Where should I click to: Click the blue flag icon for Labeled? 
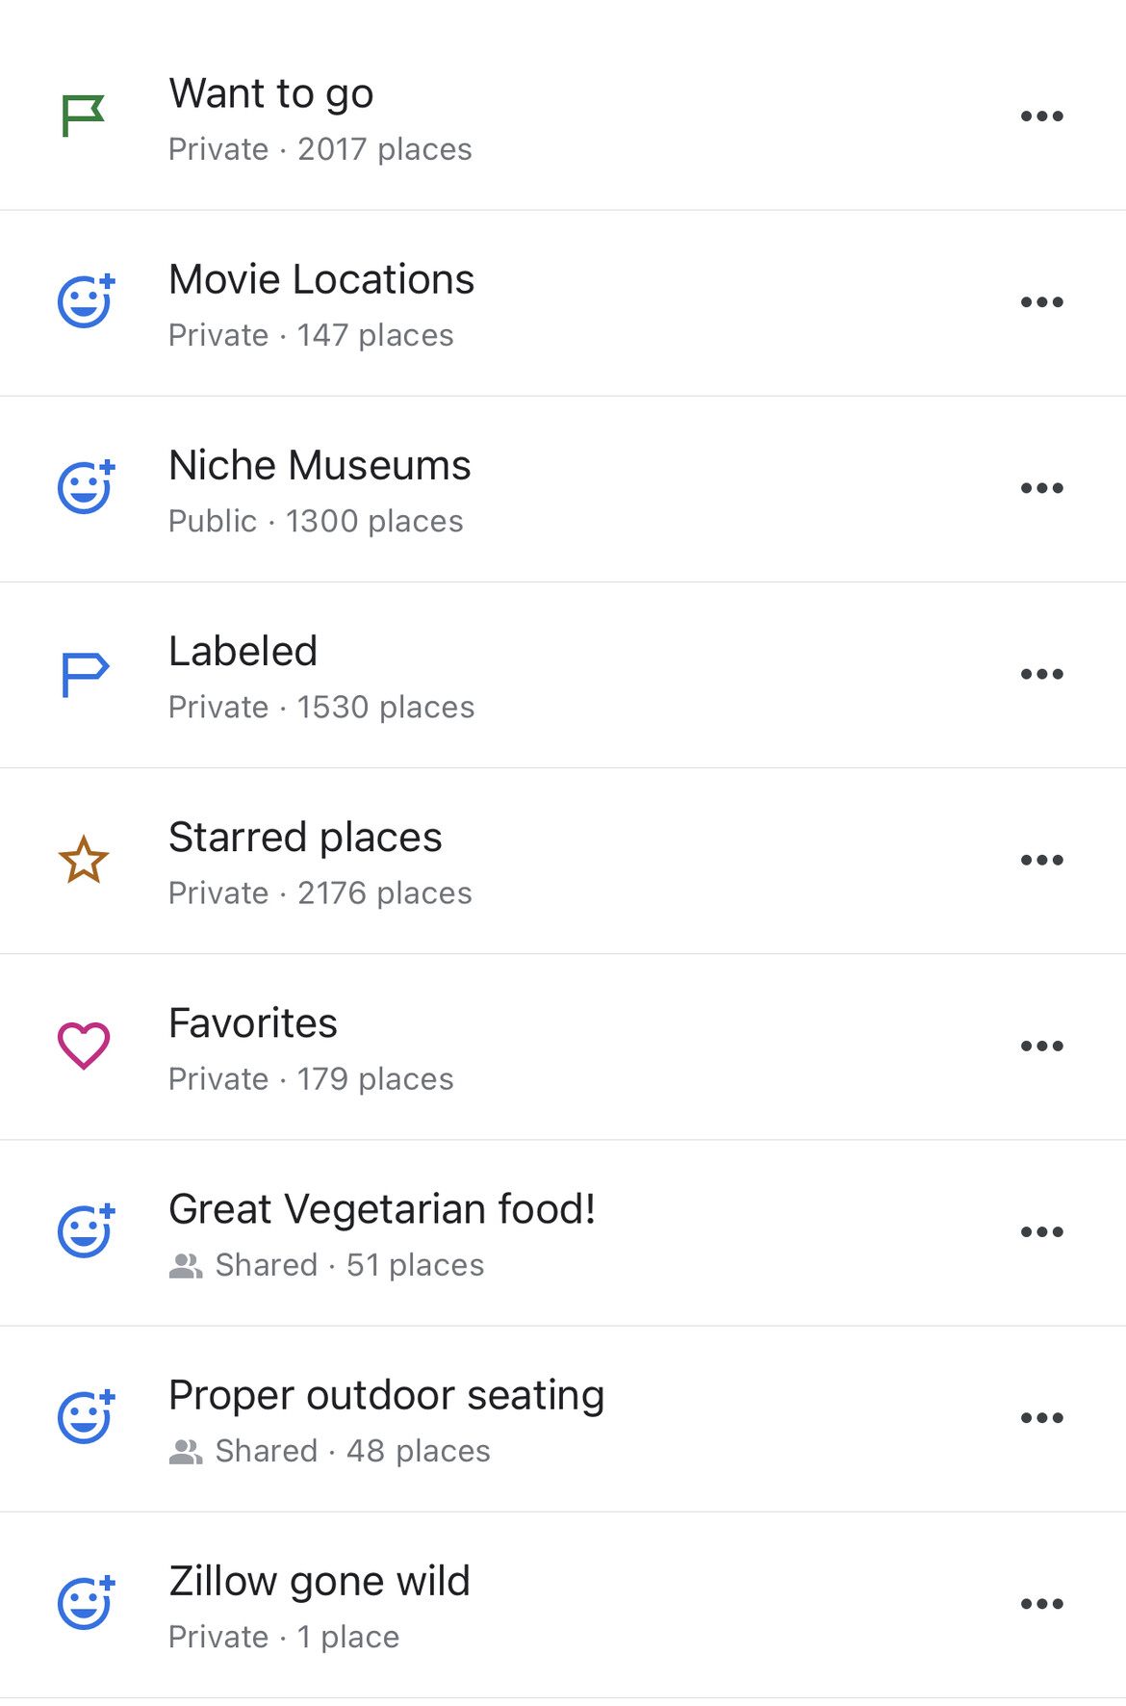point(85,674)
